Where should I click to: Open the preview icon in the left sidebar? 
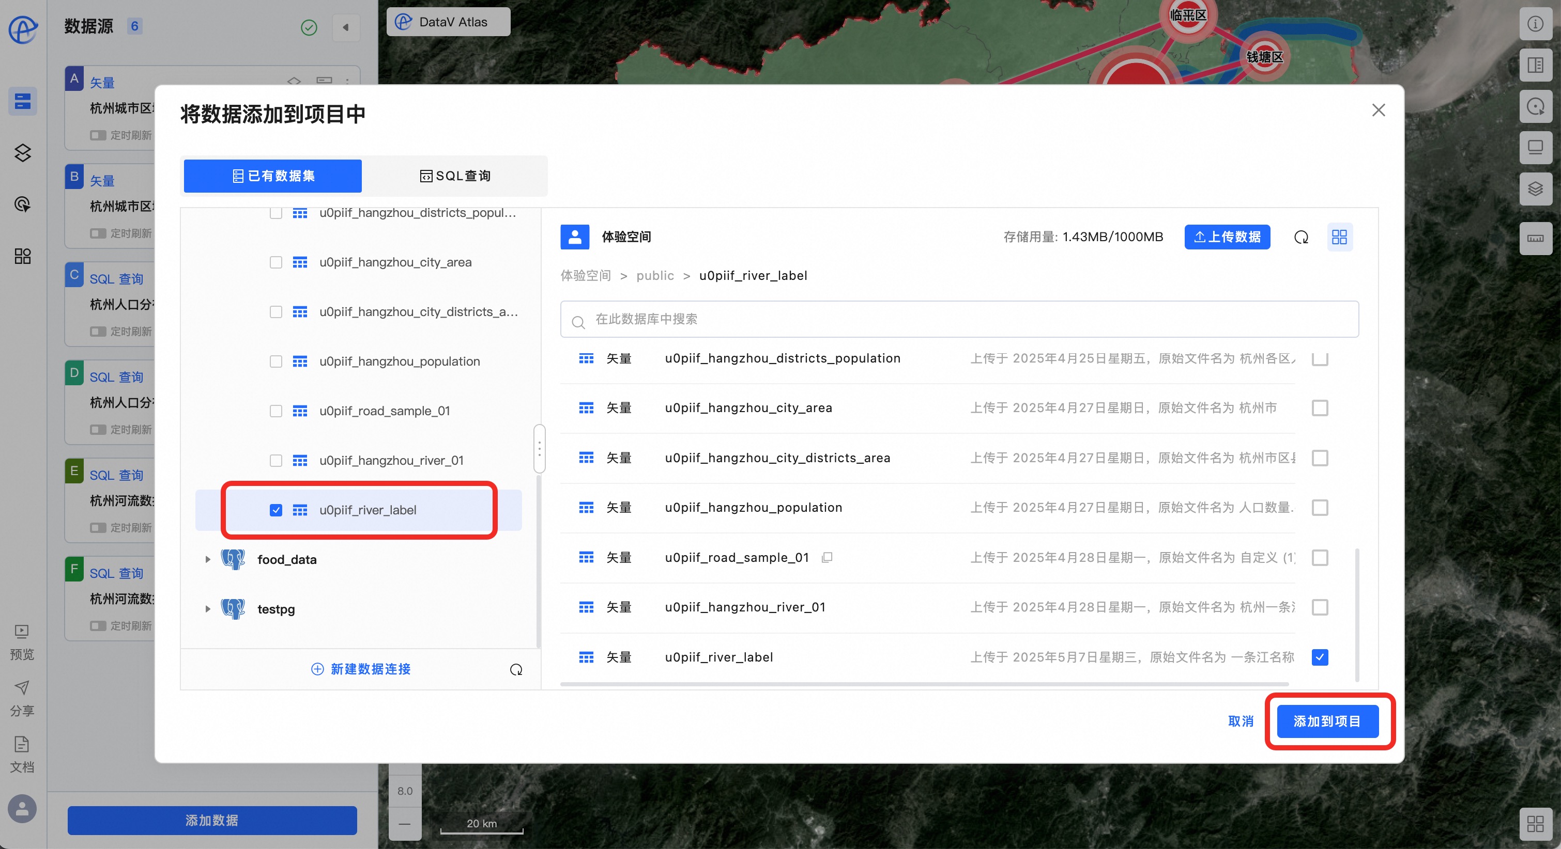click(x=22, y=632)
